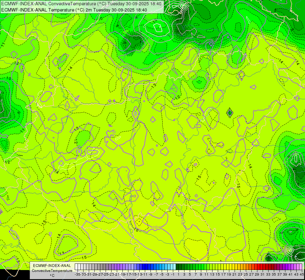
Task: Click the Temperature 2m title line
Action: pos(74,10)
